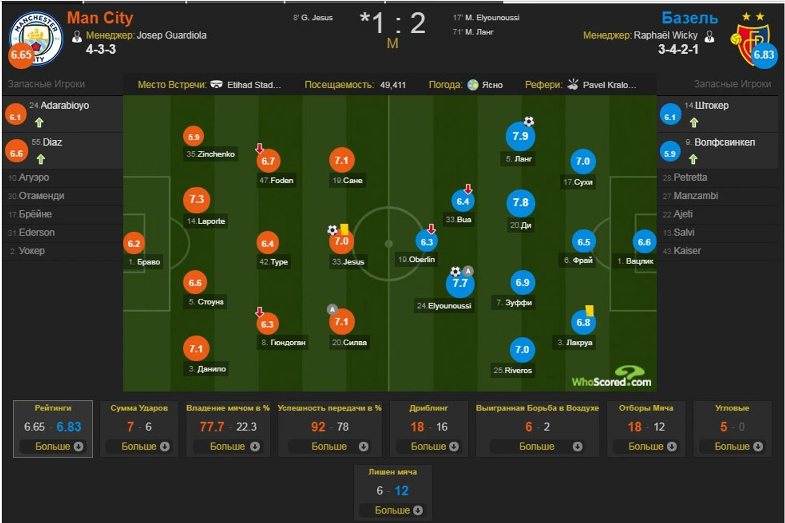
Task: Expand the Рейтинги stats with Больше
Action: (53, 446)
